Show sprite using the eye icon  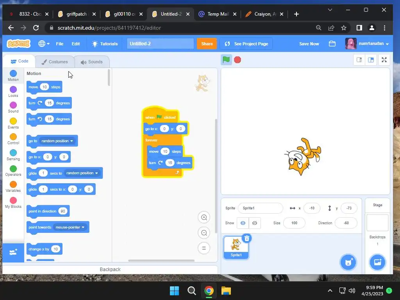(x=243, y=223)
